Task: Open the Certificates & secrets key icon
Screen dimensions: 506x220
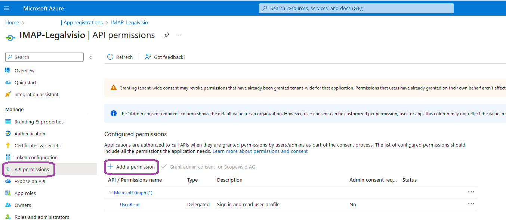Action: [8, 145]
